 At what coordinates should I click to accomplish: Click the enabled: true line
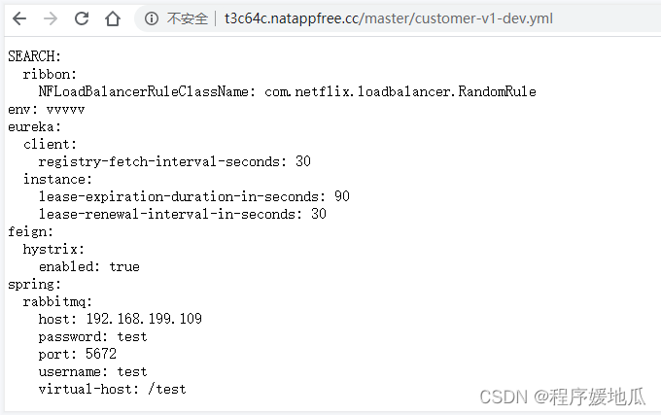[89, 266]
